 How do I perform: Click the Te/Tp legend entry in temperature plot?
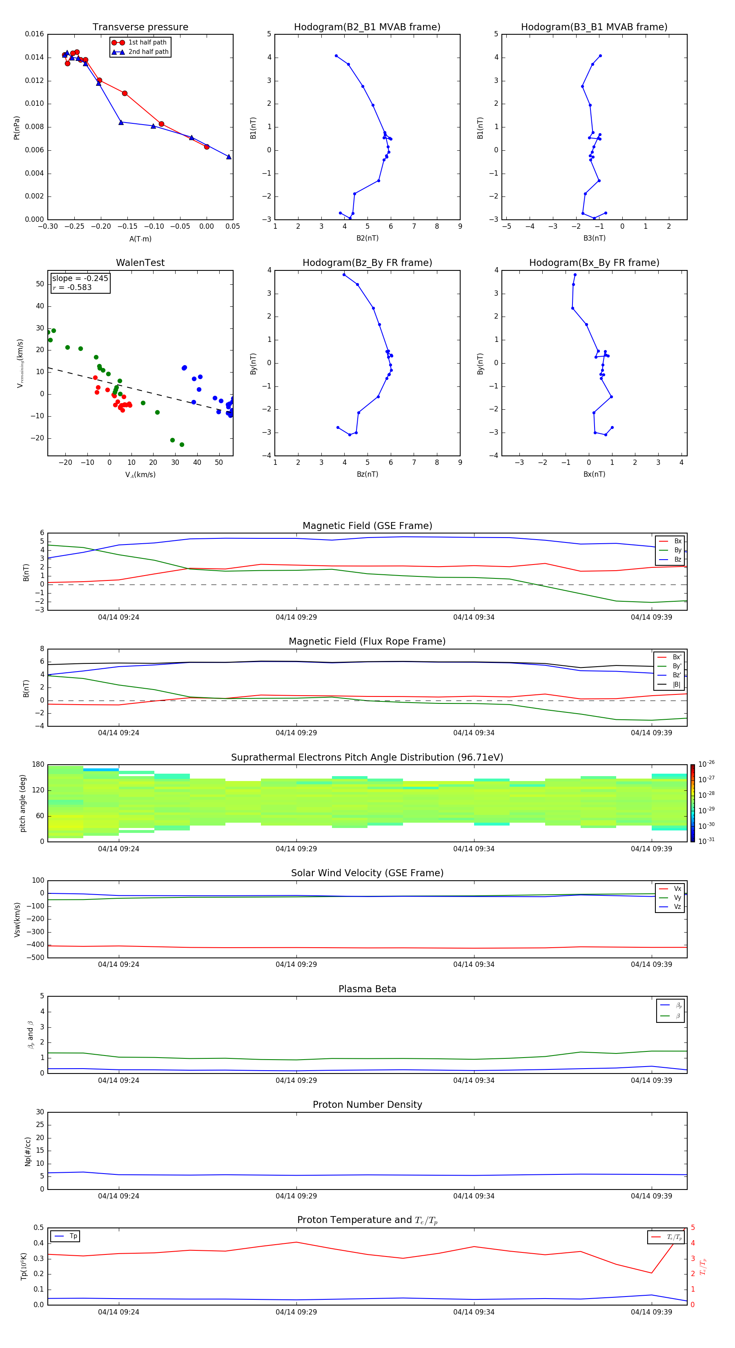point(667,1237)
